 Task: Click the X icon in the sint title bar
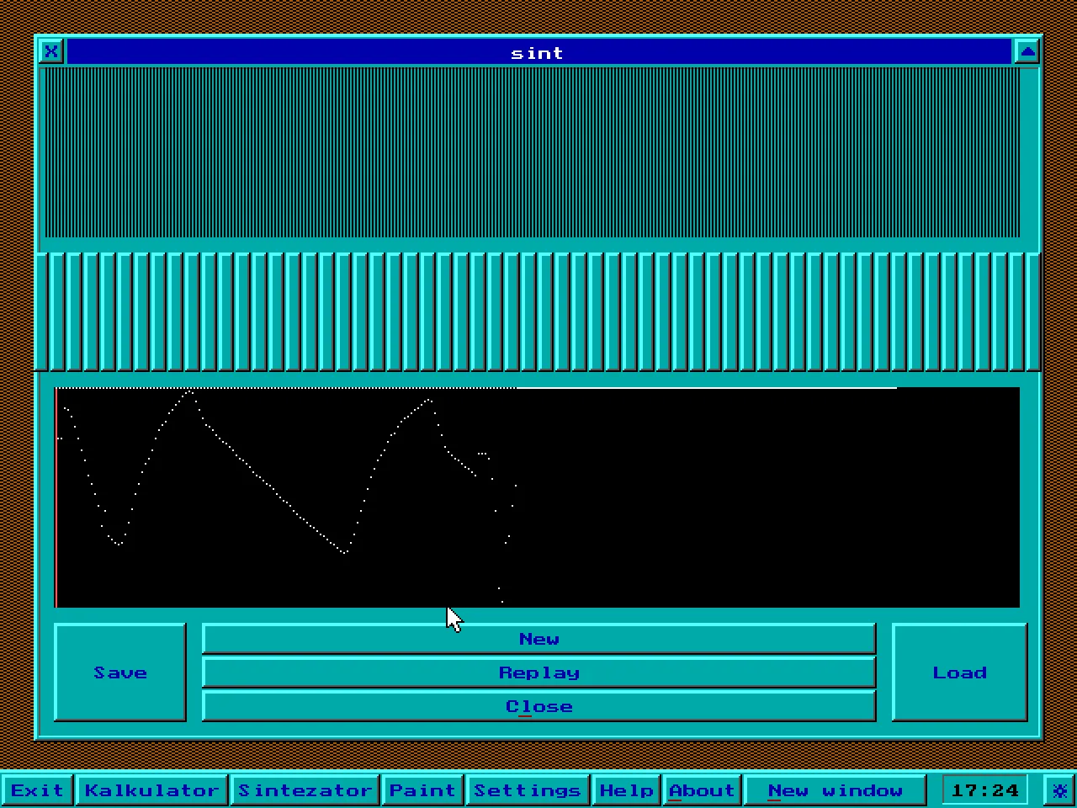pos(51,51)
